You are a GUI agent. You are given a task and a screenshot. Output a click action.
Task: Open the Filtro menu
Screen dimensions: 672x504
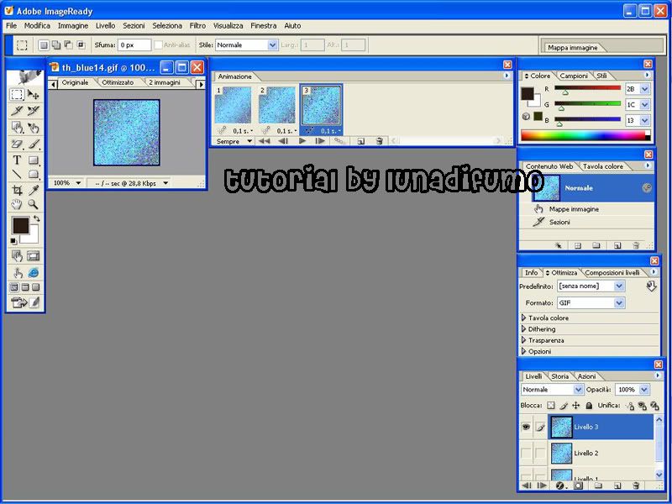tap(197, 26)
